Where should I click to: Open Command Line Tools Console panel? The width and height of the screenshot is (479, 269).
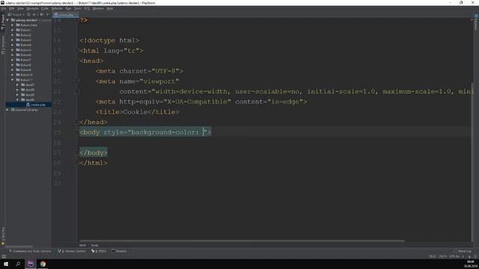[30, 251]
